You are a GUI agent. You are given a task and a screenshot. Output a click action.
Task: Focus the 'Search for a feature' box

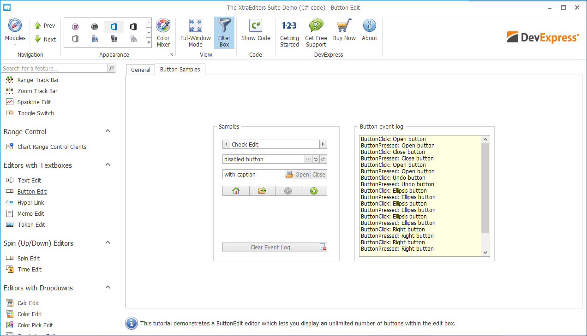click(54, 68)
